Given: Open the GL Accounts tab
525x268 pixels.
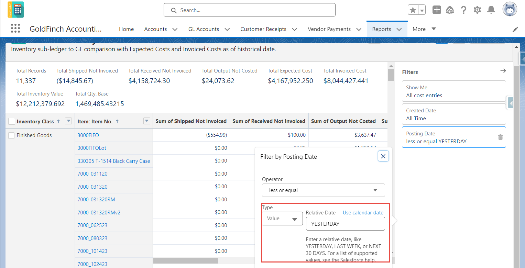Looking at the screenshot, I should (204, 29).
